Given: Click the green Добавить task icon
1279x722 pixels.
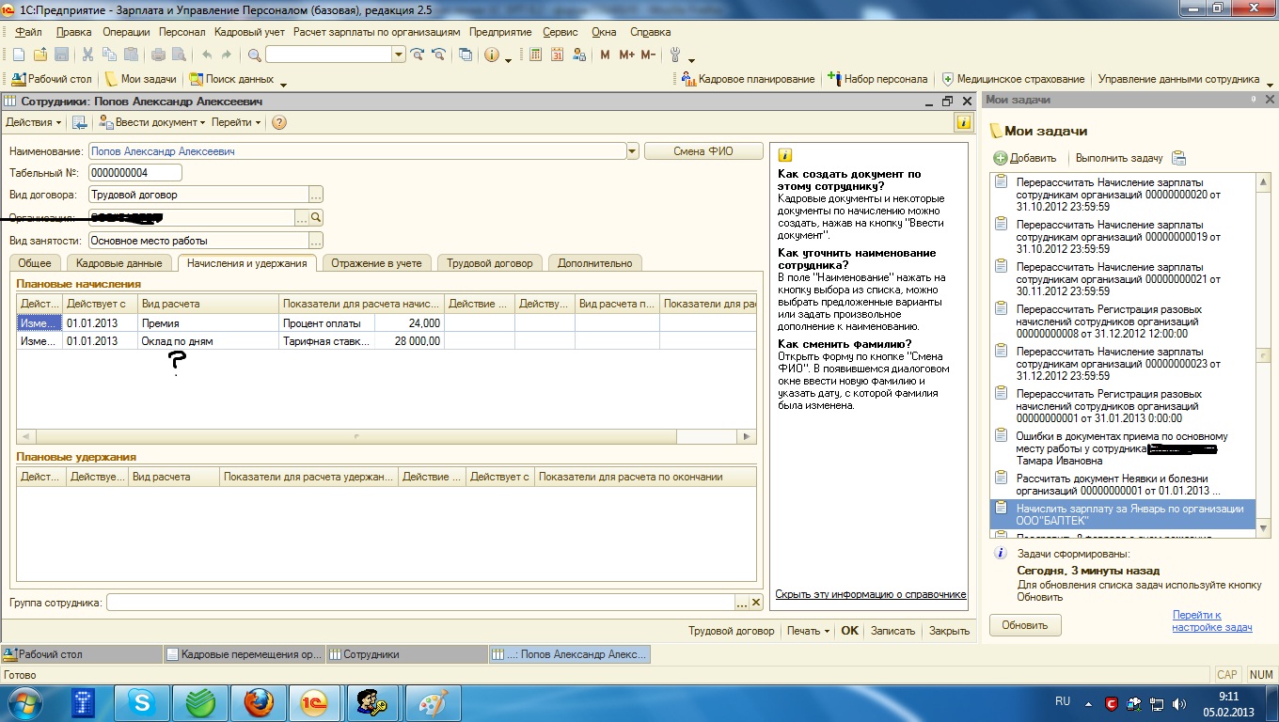Looking at the screenshot, I should pos(1001,158).
